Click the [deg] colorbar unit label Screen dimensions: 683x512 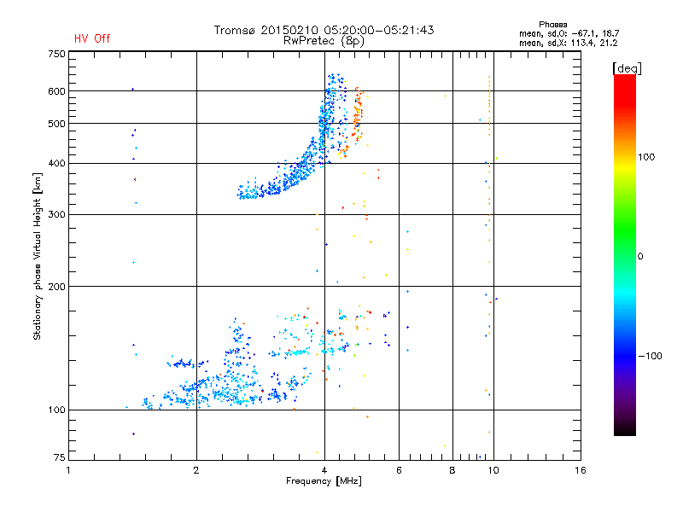coord(627,68)
